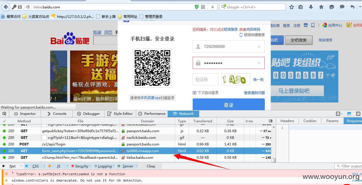
Task: Toggle the Security console filter
Action: coord(82,166)
